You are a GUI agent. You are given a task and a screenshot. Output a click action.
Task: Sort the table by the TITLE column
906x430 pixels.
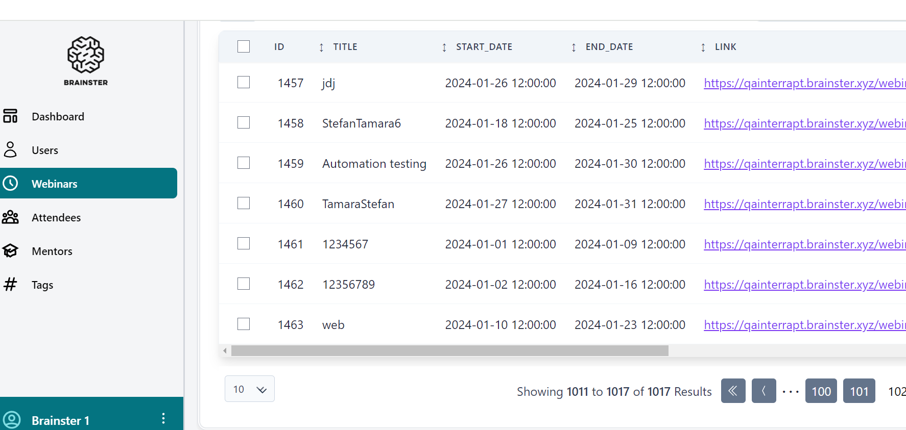[345, 47]
